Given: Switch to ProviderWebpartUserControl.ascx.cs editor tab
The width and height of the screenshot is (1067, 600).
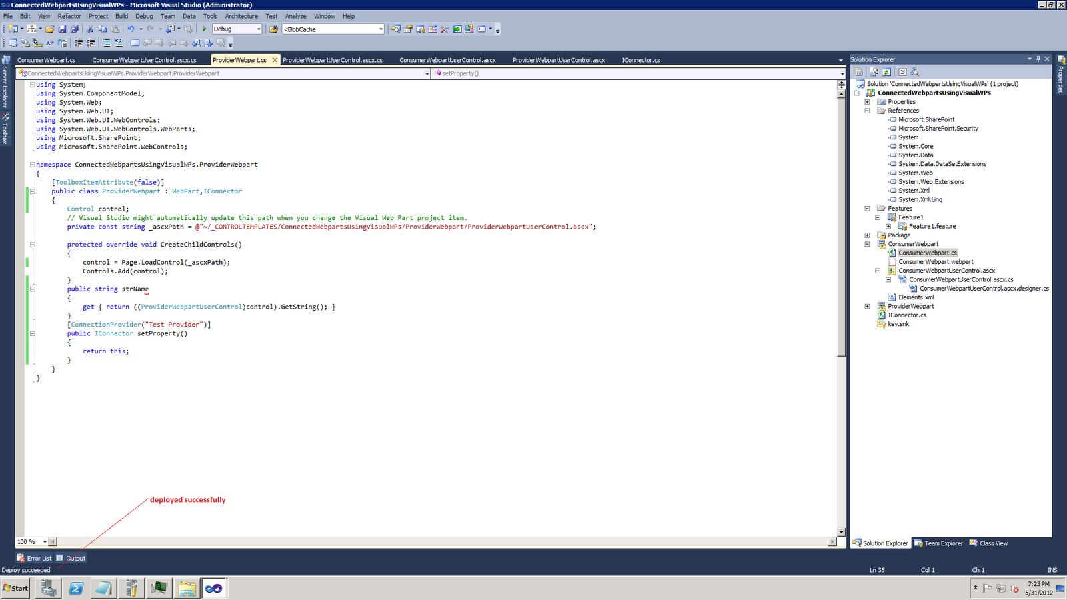Looking at the screenshot, I should click(333, 60).
